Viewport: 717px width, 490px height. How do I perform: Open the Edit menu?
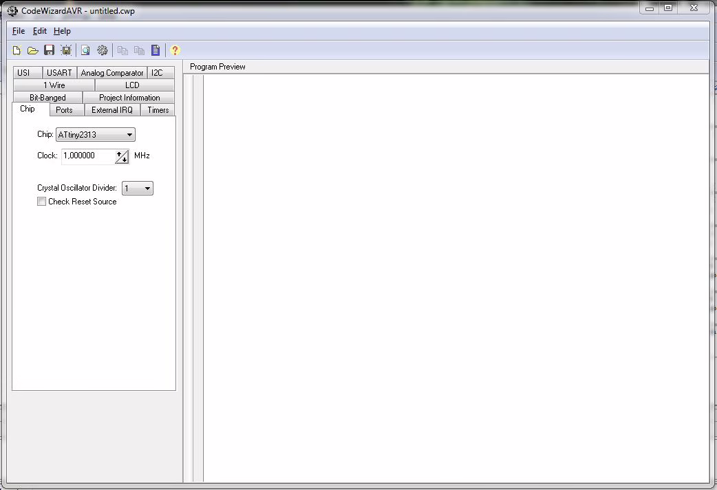click(40, 31)
